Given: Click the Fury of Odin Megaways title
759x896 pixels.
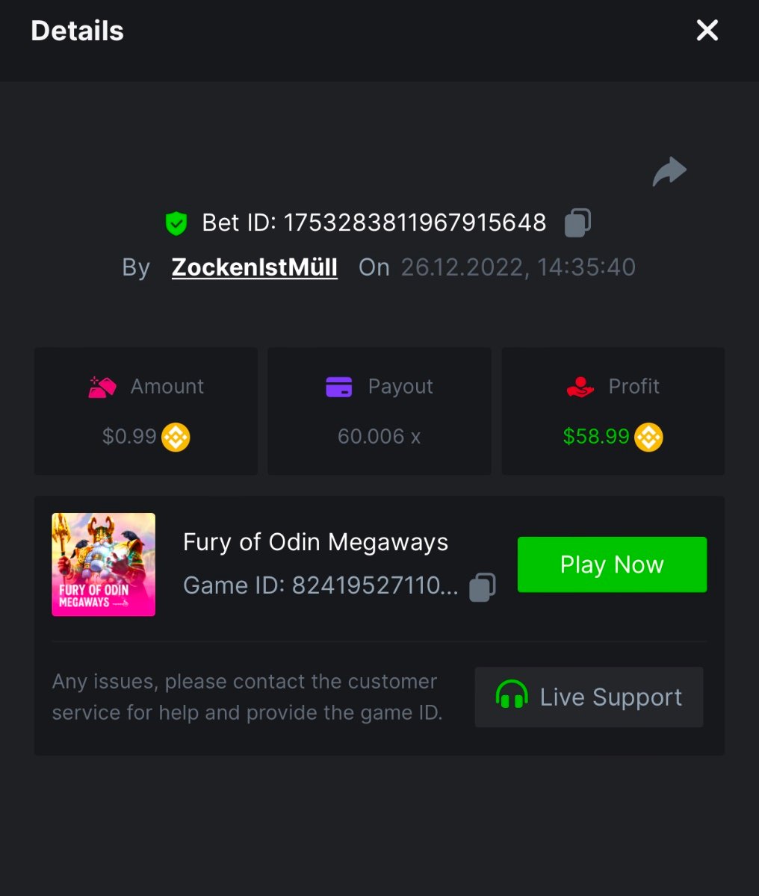Looking at the screenshot, I should pyautogui.click(x=315, y=542).
